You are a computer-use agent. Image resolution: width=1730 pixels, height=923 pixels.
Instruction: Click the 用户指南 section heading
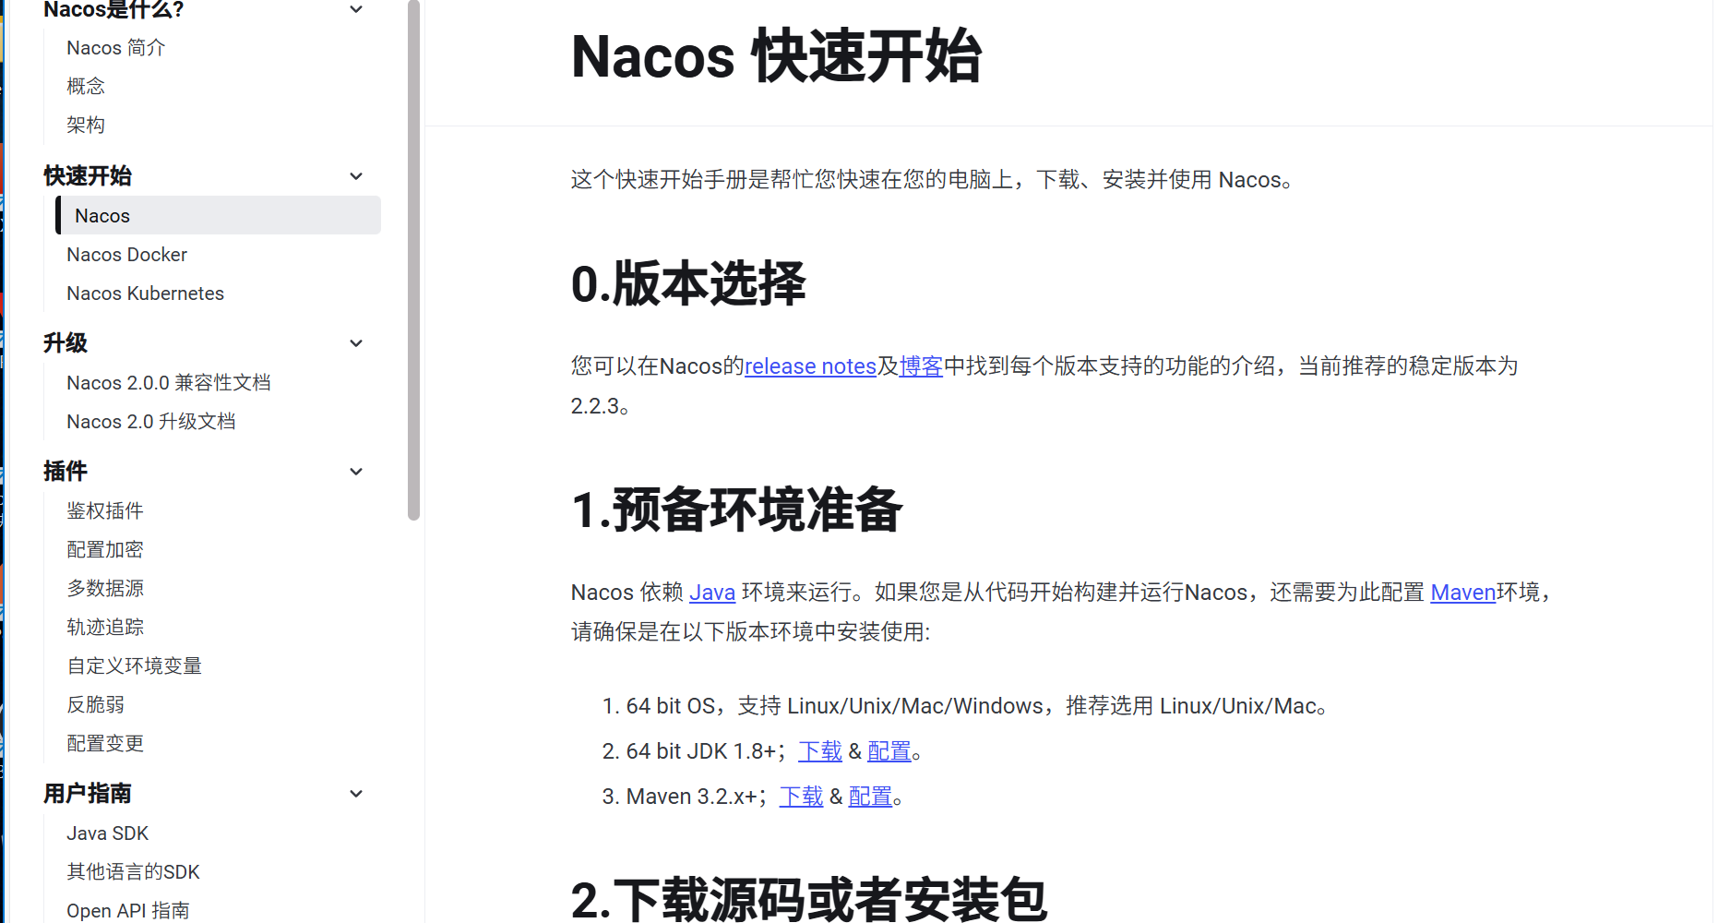click(x=88, y=794)
